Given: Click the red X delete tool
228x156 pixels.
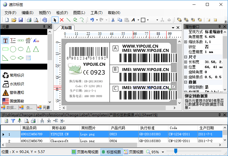Looking at the screenshot, I should pyautogui.click(x=62, y=20).
